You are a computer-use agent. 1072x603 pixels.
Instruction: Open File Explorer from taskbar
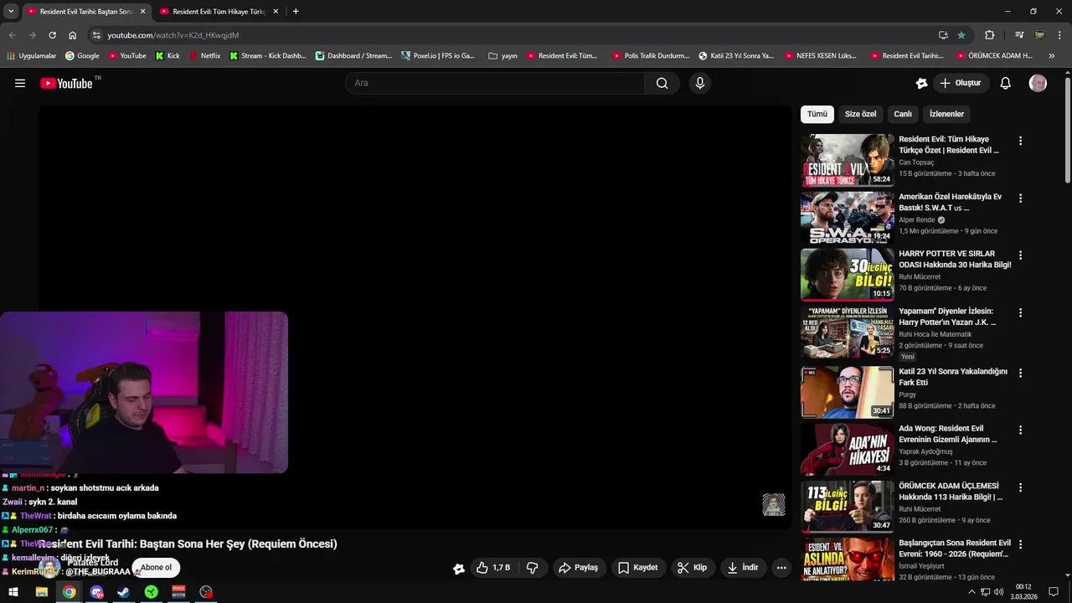click(x=41, y=592)
